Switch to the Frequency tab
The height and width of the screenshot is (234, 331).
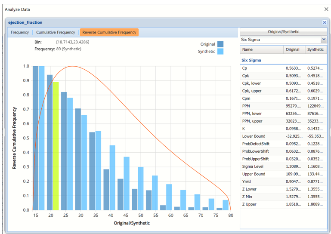tap(20, 32)
